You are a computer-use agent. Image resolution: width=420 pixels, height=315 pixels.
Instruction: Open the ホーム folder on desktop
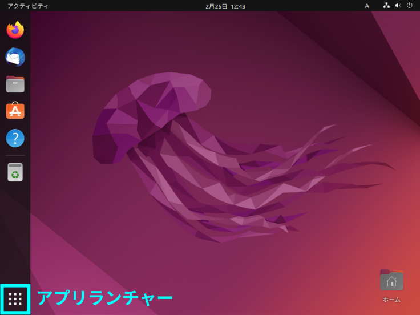[x=391, y=286]
